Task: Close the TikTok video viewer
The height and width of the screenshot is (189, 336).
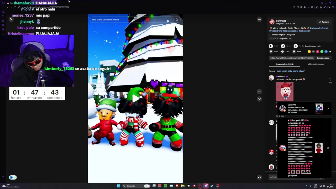Action: pos(11,19)
